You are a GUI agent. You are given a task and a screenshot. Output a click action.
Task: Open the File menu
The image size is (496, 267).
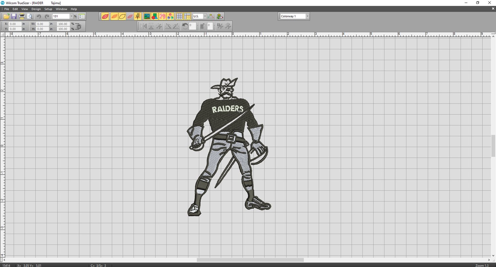tap(7, 9)
